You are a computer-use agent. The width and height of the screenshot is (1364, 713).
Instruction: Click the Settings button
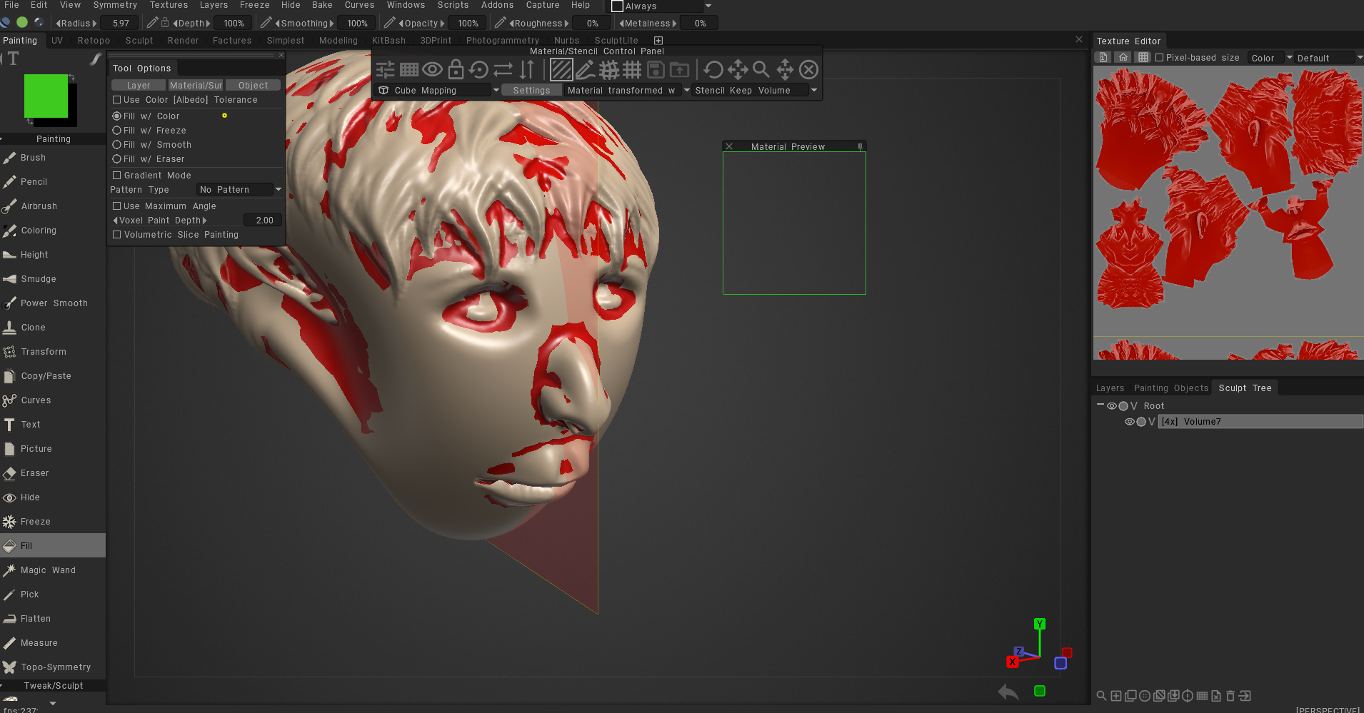(x=531, y=91)
